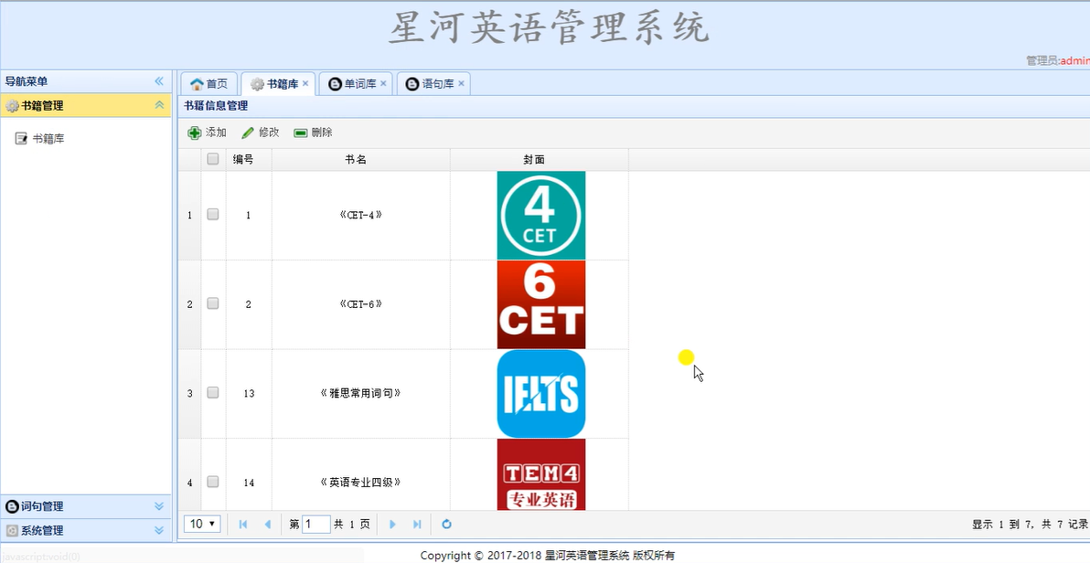Click the 《英语专业四级》 book name cell
This screenshot has width=1090, height=563.
[x=361, y=474]
